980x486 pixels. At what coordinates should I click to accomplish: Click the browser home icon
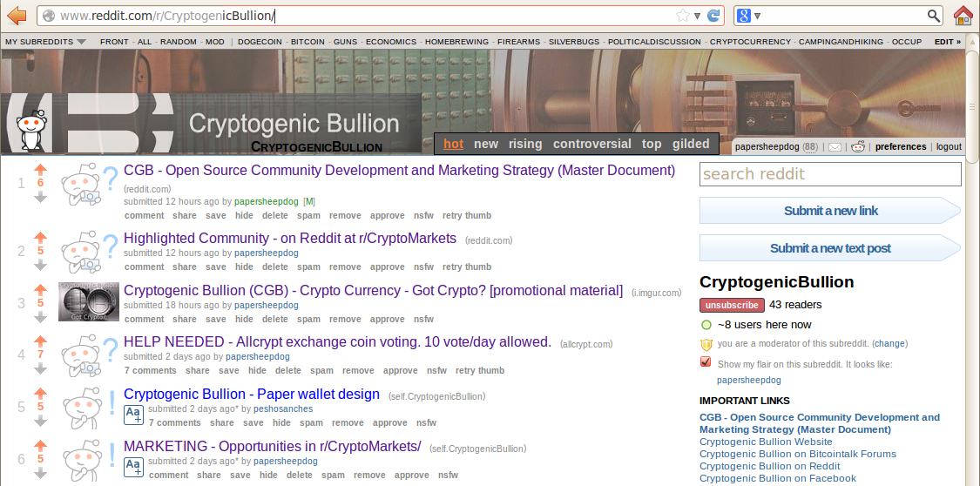963,16
